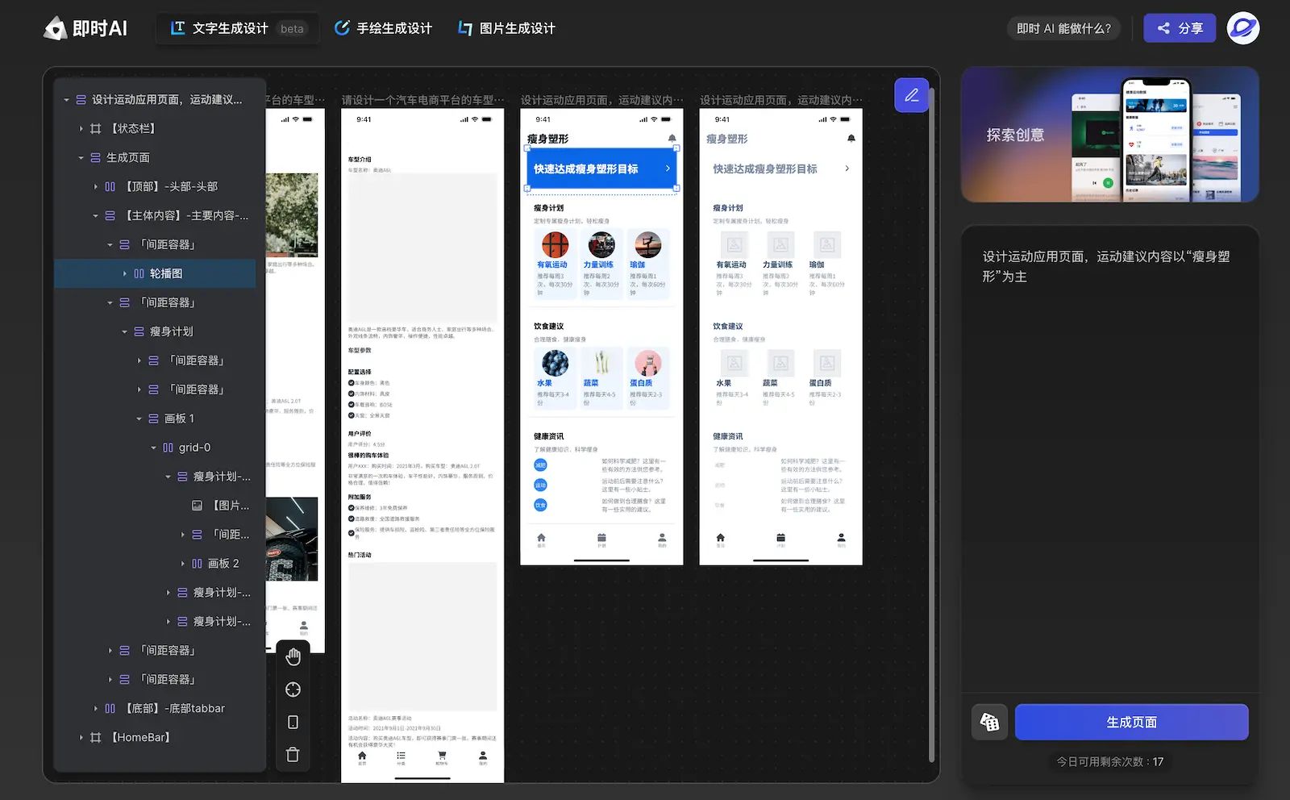
Task: Click the 生成页面 generate button
Action: [x=1131, y=722]
